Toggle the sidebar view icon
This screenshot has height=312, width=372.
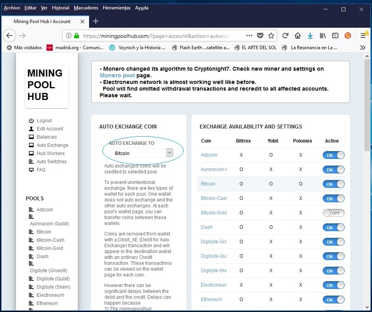coord(335,36)
